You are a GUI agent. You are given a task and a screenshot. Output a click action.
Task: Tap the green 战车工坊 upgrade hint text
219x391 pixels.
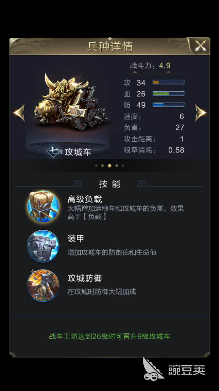click(109, 336)
